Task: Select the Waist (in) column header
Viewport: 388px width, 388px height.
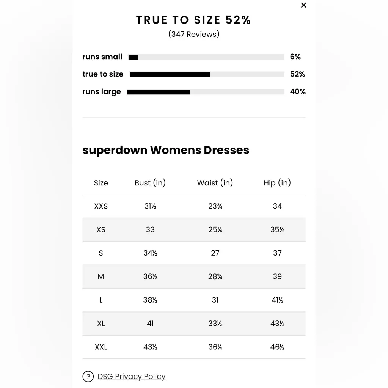Action: 215,183
